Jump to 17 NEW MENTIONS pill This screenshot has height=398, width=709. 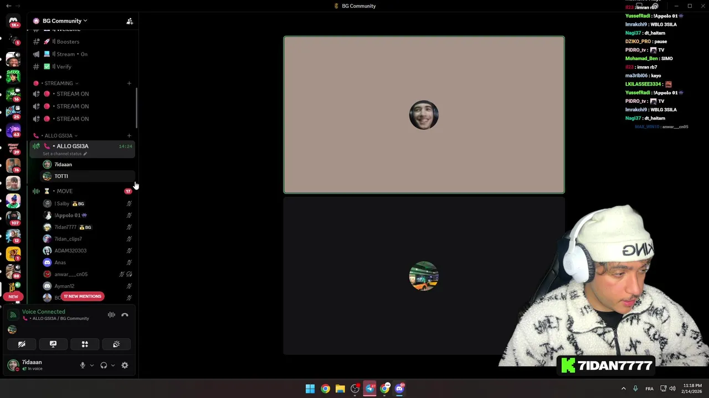(83, 296)
